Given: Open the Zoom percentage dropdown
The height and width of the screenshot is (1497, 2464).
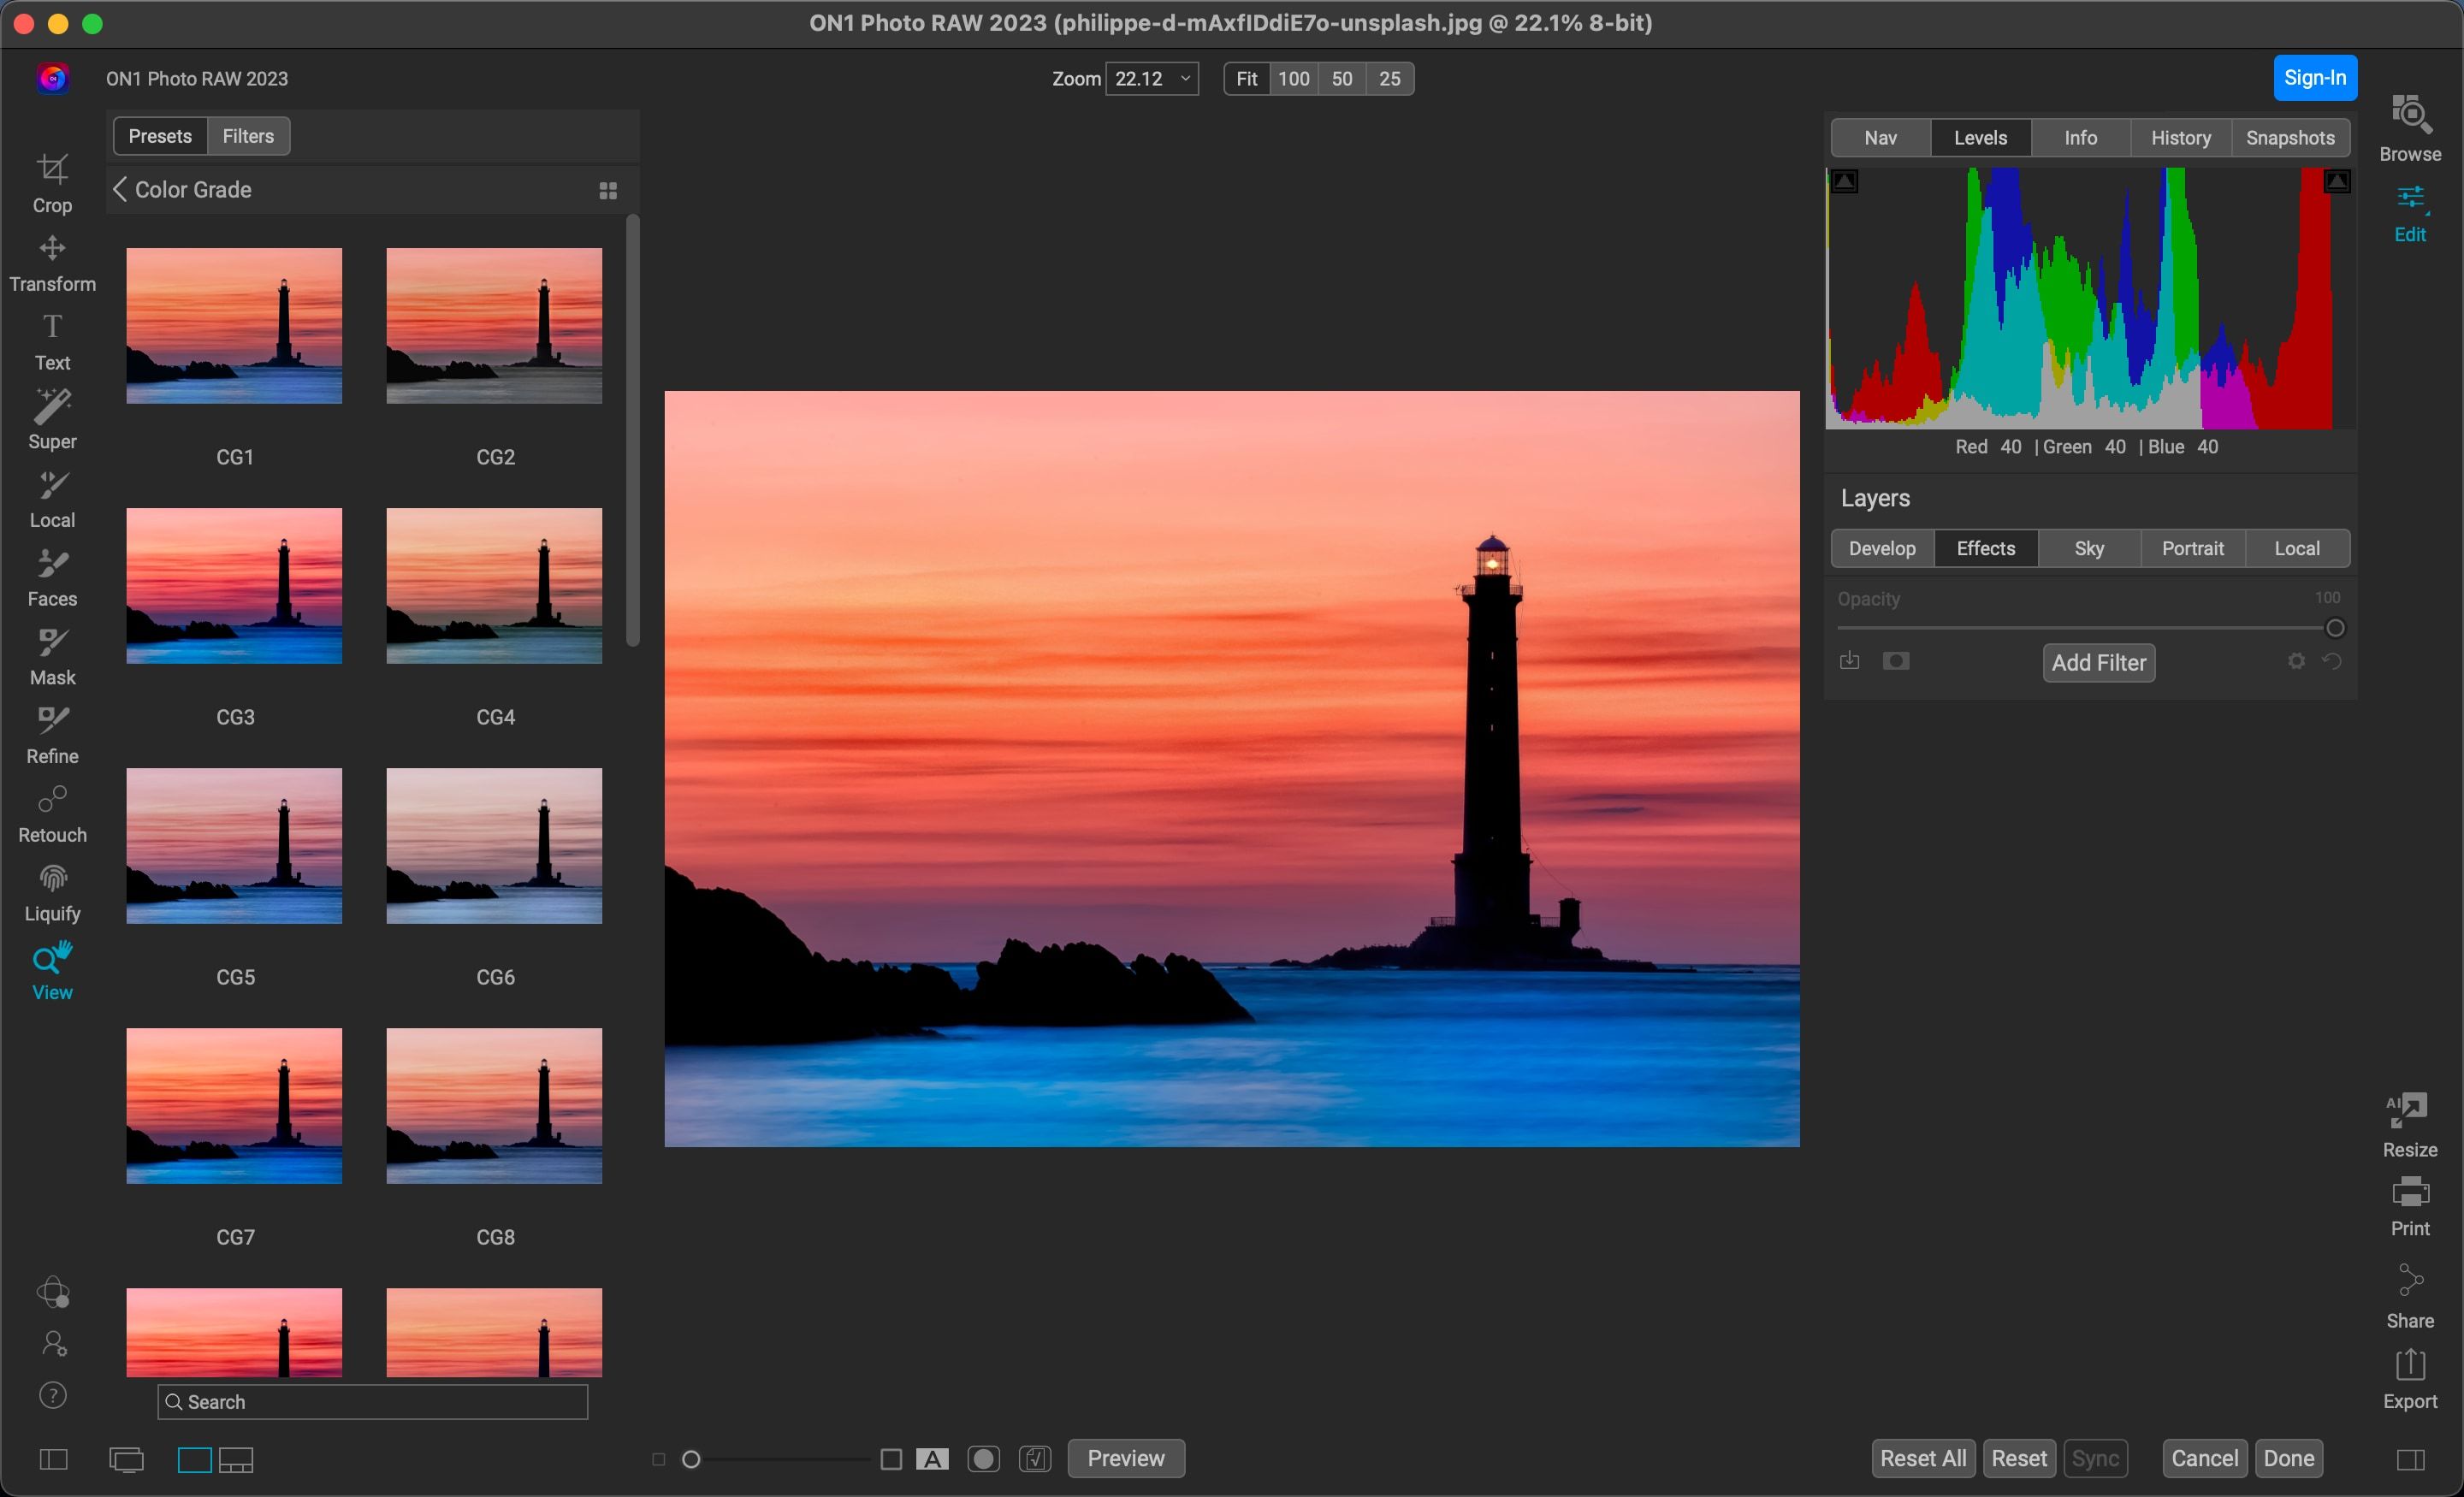Looking at the screenshot, I should click(x=1185, y=79).
